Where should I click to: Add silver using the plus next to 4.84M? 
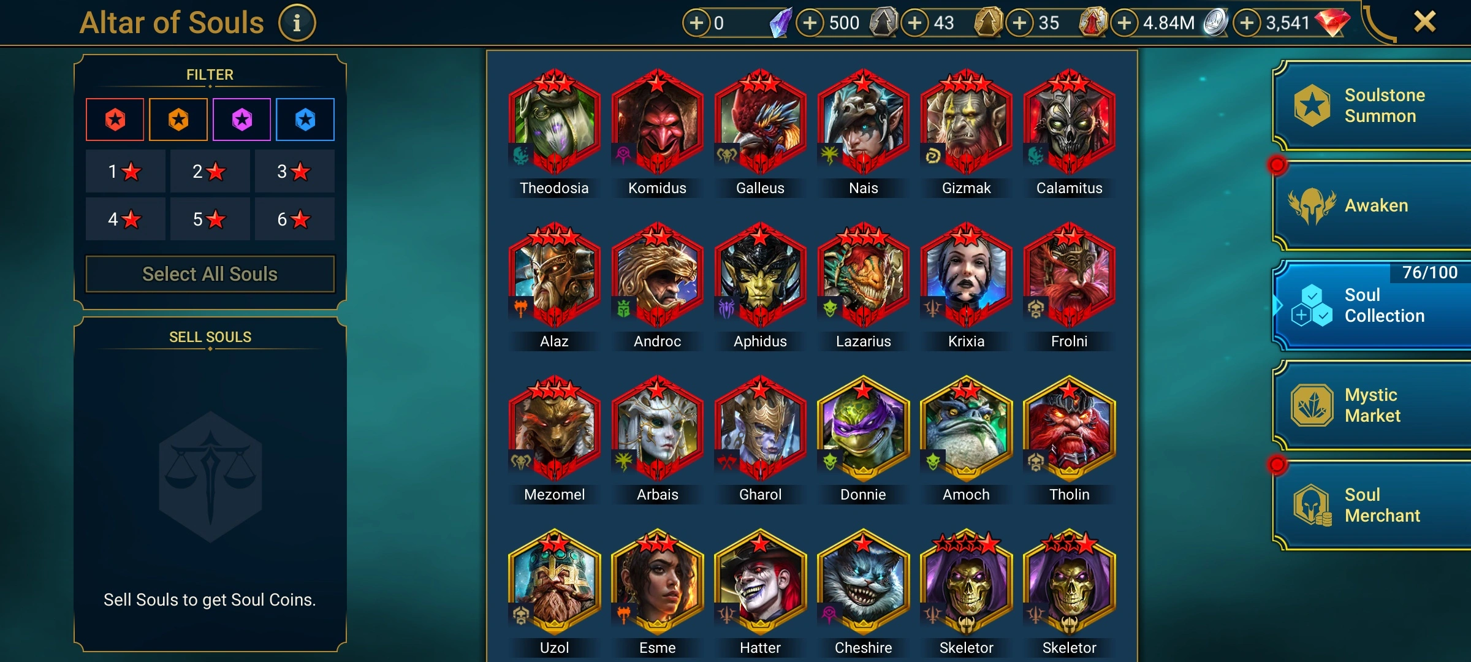point(1124,23)
